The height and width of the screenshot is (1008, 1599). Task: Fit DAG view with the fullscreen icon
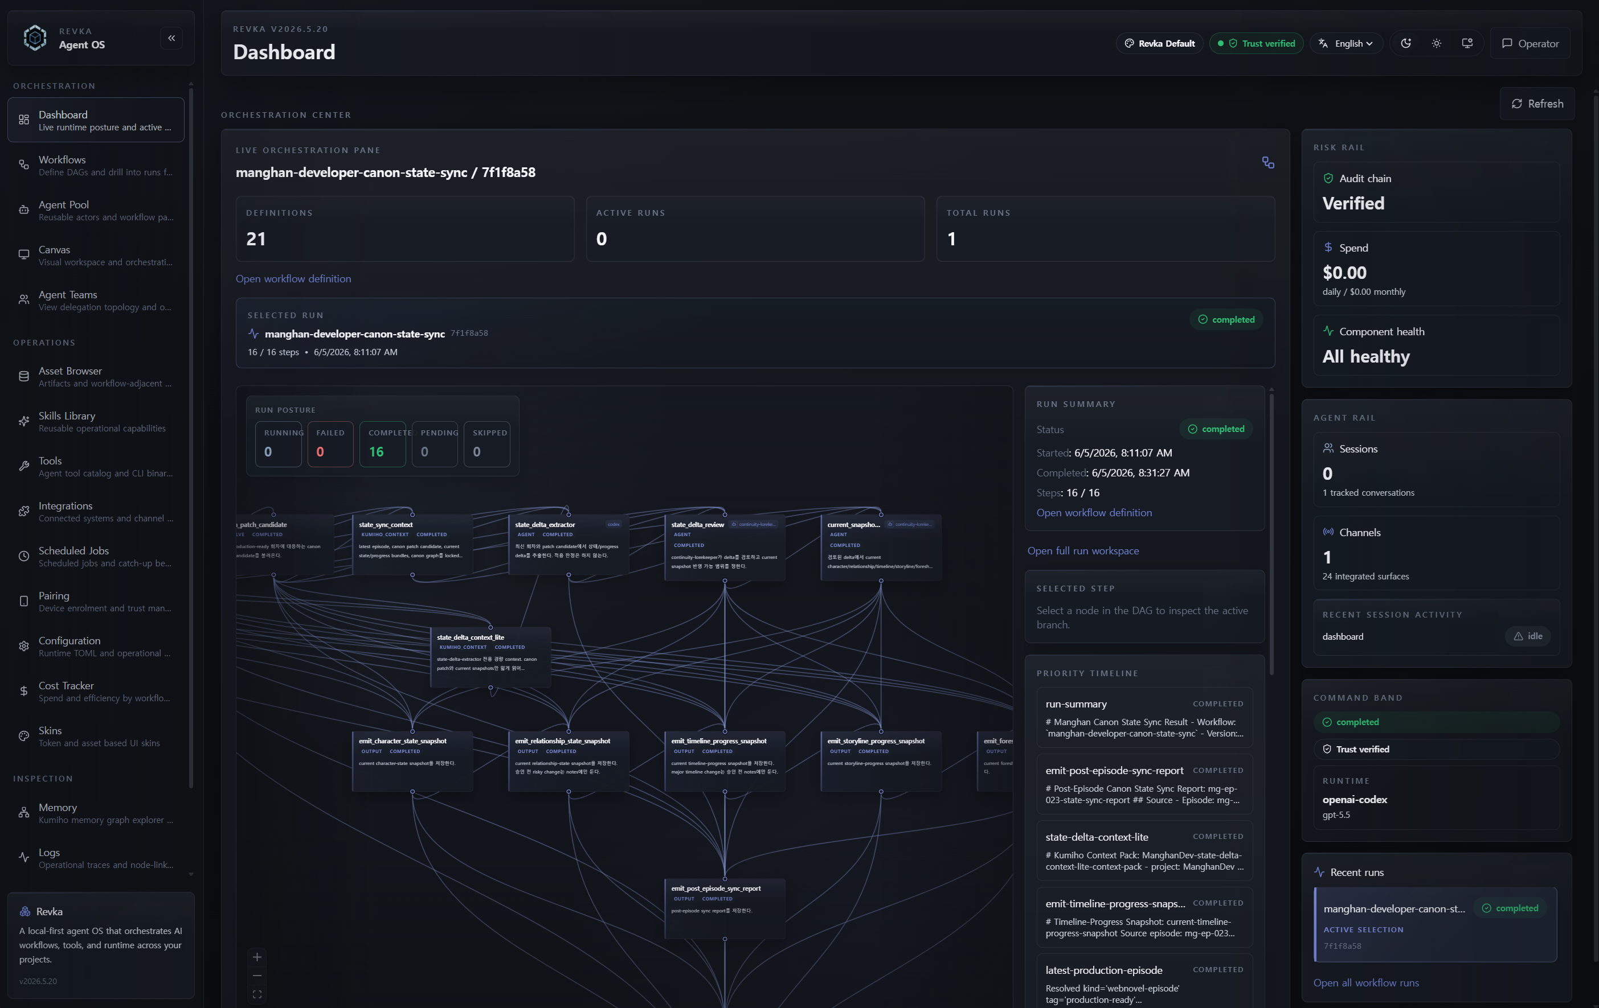(257, 994)
